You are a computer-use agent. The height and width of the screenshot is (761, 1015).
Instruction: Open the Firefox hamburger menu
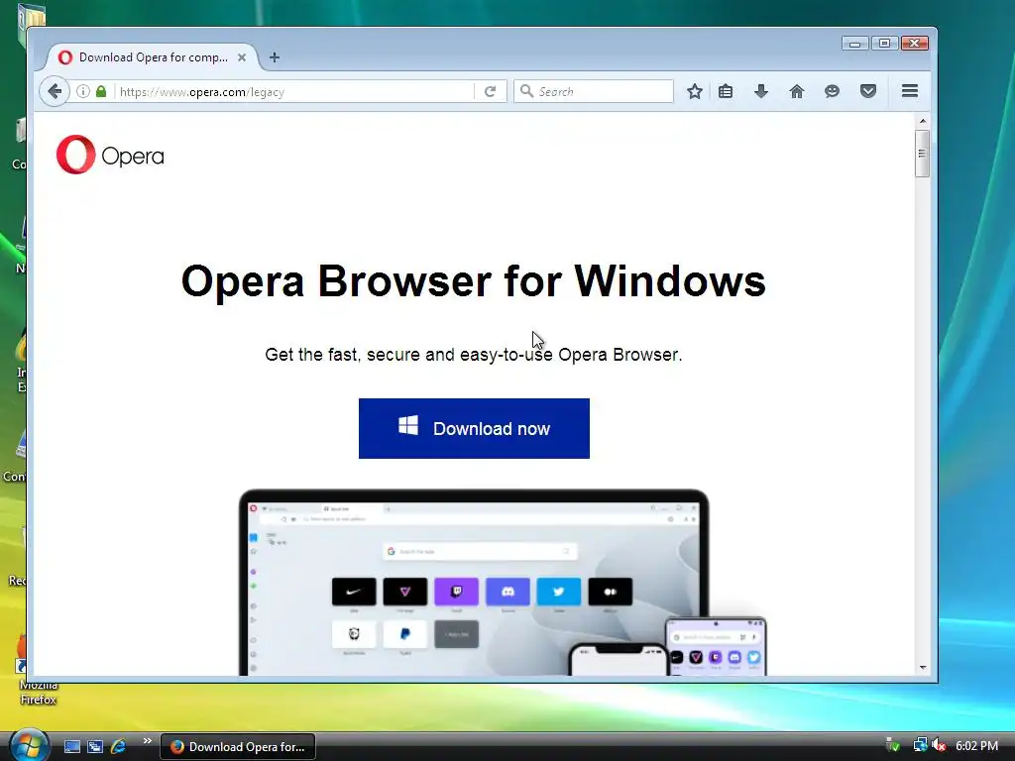[910, 91]
